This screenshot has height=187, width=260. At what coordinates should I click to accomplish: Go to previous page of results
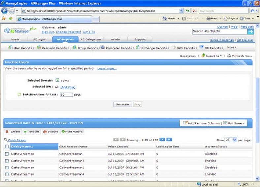pyautogui.click(x=122, y=140)
